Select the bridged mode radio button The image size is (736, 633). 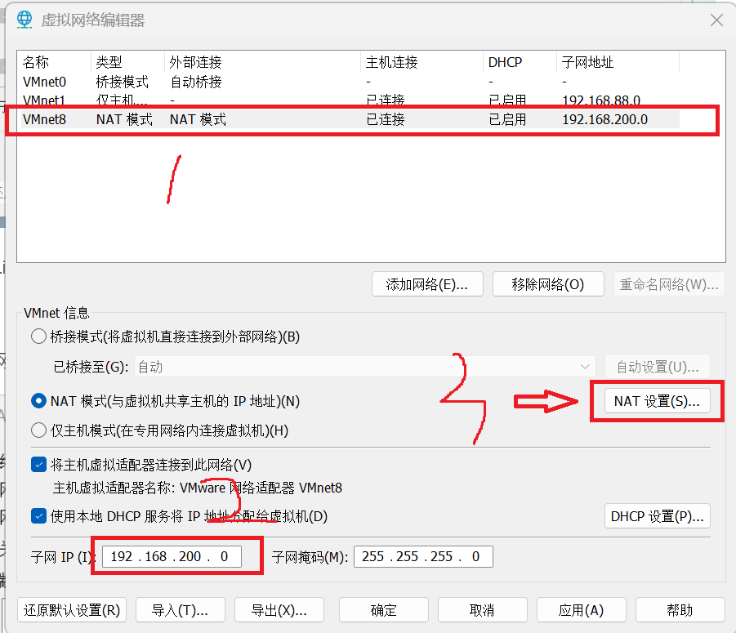(38, 336)
